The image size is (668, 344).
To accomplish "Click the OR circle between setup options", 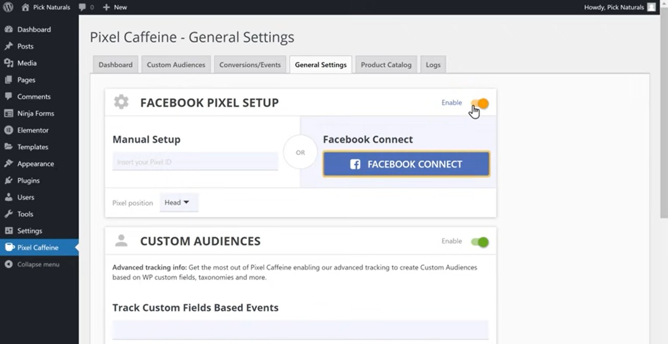I will 300,153.
